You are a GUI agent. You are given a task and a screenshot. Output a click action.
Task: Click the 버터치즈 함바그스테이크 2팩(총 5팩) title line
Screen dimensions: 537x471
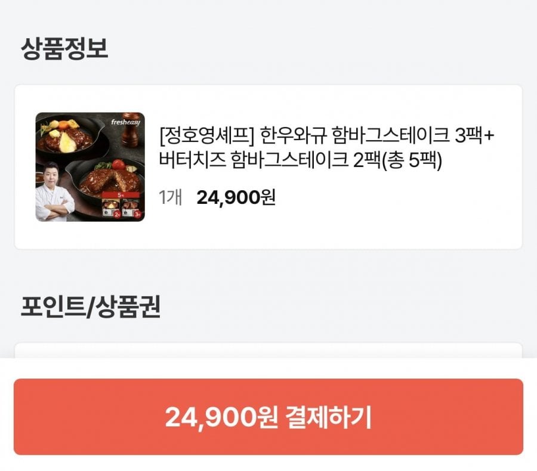[301, 160]
